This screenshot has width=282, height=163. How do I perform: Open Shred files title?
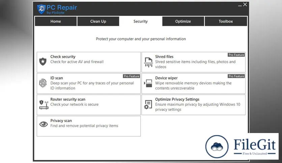click(x=164, y=57)
